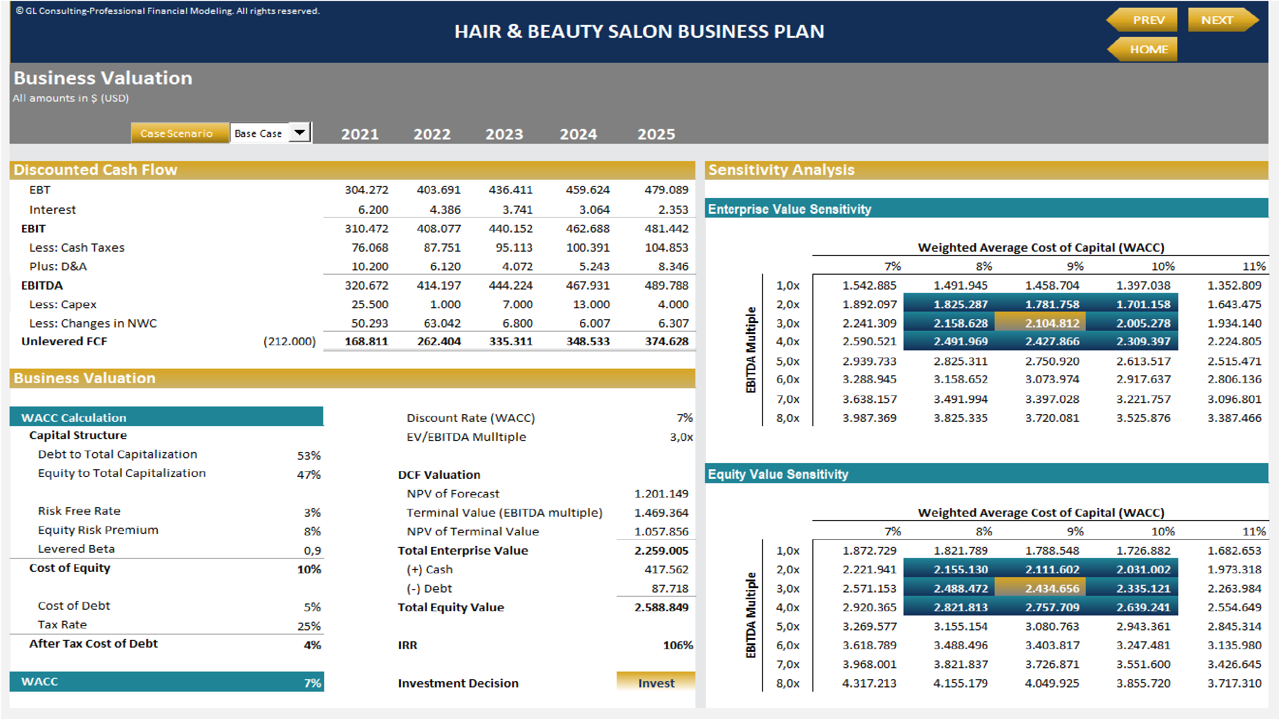Select Levered Beta value 0,9
The image size is (1279, 719).
tap(312, 550)
